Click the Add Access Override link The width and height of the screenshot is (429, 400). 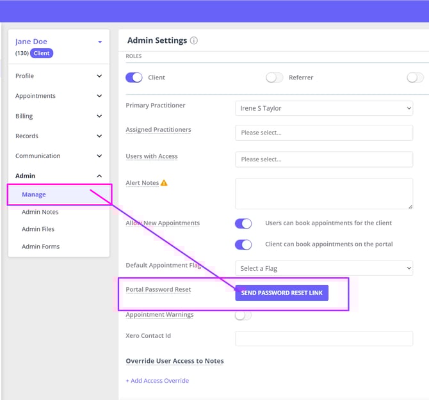point(158,381)
